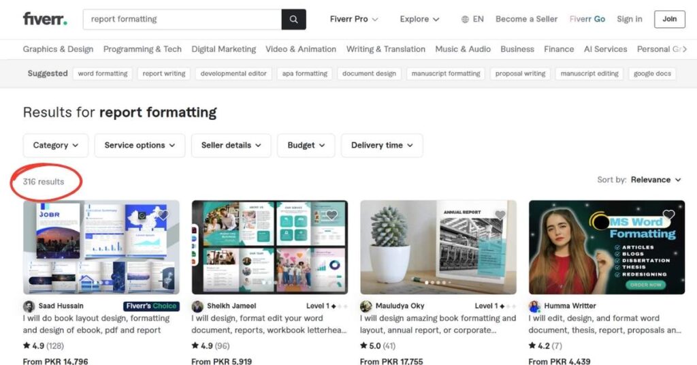The width and height of the screenshot is (697, 365).
Task: Open the Seller details filter
Action: (231, 145)
